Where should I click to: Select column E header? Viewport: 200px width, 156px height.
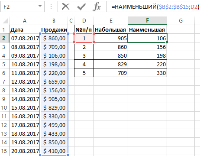(x=111, y=21)
